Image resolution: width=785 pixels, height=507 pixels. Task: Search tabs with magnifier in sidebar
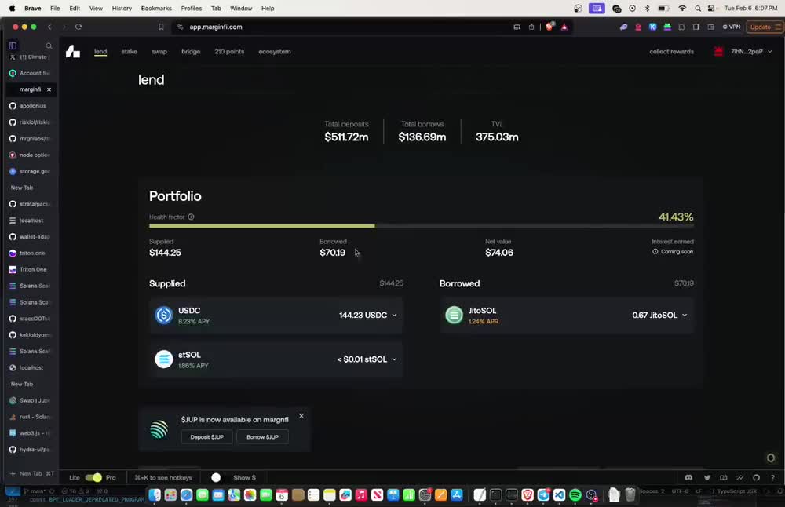pyautogui.click(x=49, y=46)
